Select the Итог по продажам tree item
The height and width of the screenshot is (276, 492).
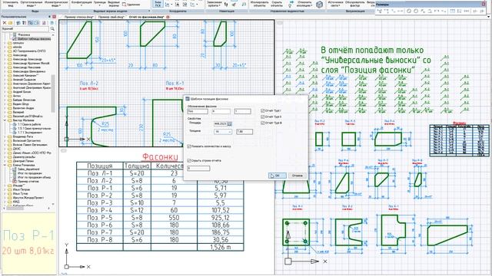click(x=30, y=173)
